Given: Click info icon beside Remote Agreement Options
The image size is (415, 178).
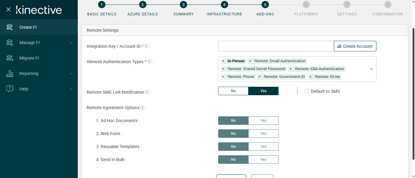Looking at the screenshot, I should click(142, 108).
